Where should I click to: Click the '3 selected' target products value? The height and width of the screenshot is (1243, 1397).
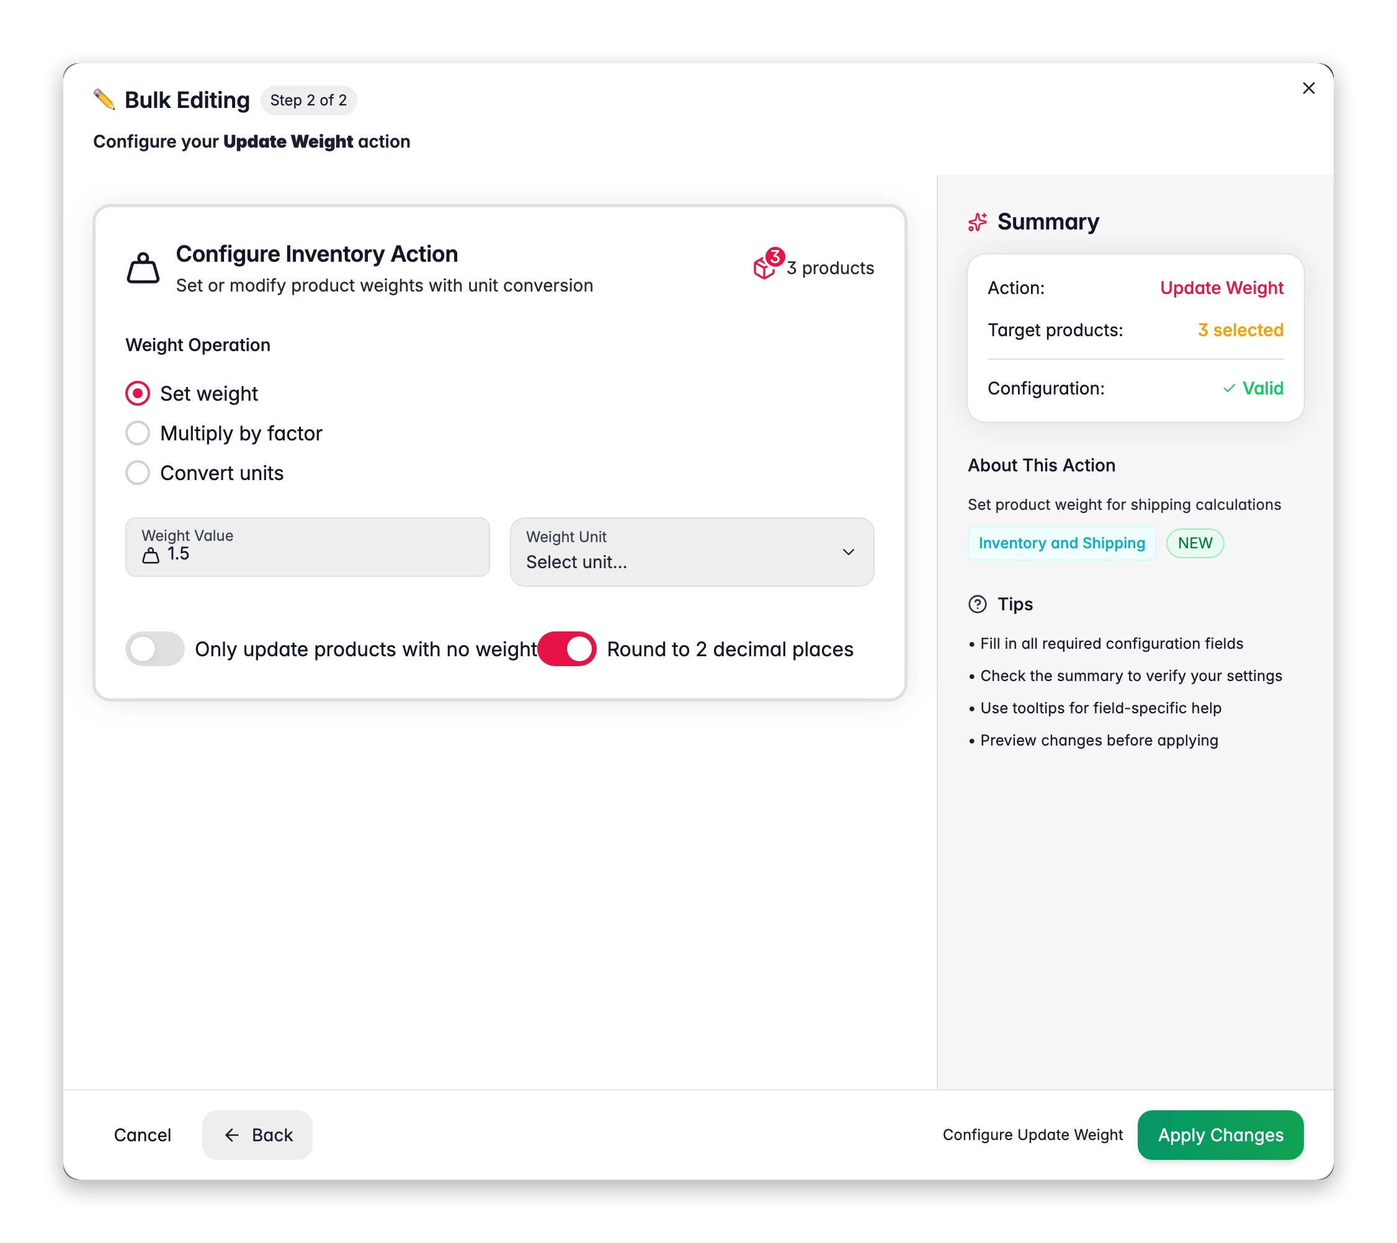pyautogui.click(x=1241, y=330)
